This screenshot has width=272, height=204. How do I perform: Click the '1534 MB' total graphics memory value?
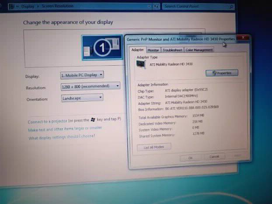point(198,116)
